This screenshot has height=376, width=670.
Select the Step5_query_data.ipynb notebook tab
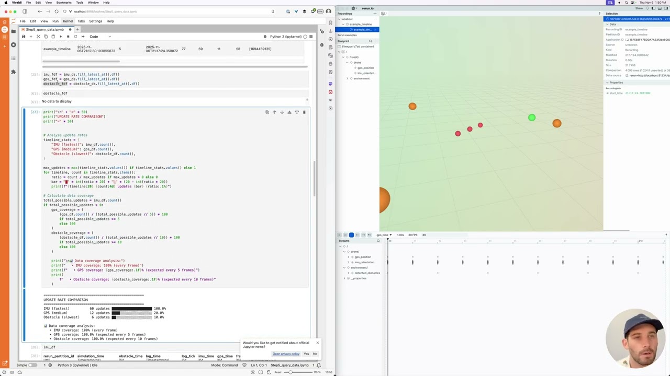(x=46, y=29)
